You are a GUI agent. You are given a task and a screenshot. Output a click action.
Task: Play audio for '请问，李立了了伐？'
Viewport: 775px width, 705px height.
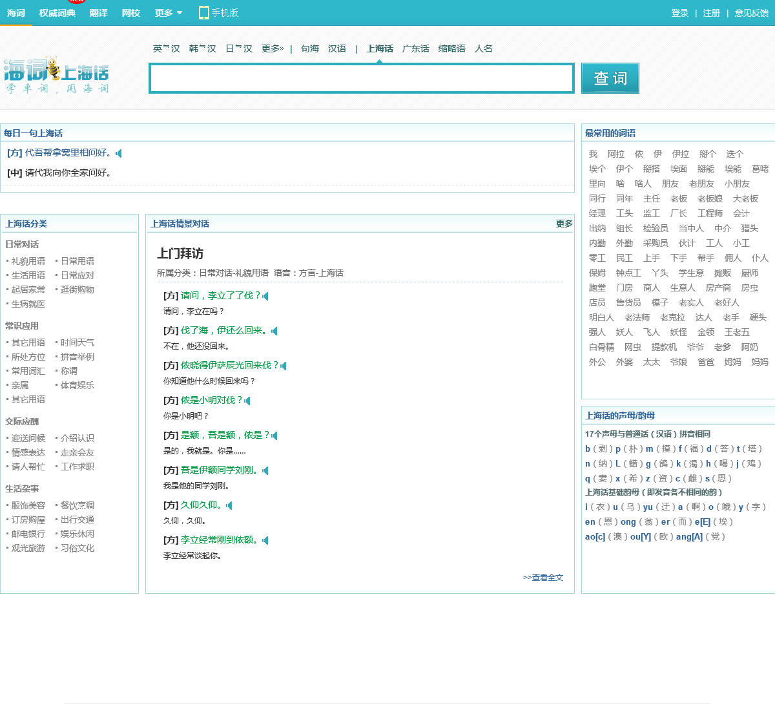coord(265,296)
